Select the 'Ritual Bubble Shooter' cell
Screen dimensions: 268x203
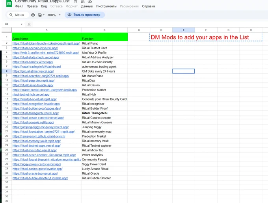point(104,178)
